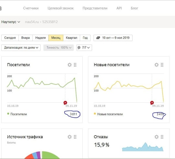Click drag handle icon of Отказы widget

(x=162, y=137)
